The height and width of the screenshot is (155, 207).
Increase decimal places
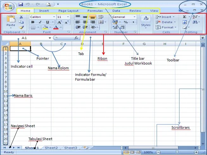point(115,27)
